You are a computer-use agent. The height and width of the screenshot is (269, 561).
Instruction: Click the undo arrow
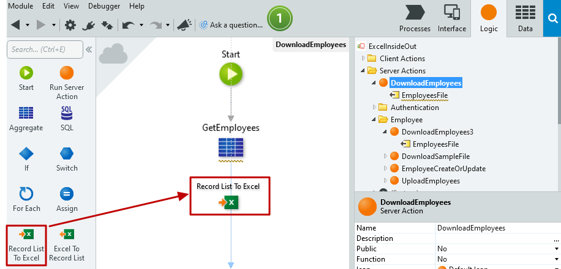(x=129, y=25)
